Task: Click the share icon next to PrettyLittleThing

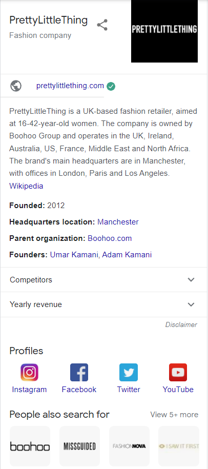Action: tap(102, 25)
